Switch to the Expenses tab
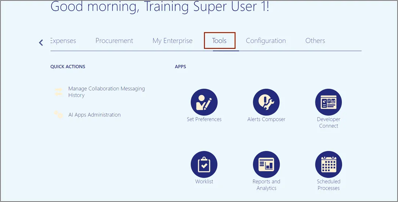Viewport: 398px width, 202px height. [63, 41]
